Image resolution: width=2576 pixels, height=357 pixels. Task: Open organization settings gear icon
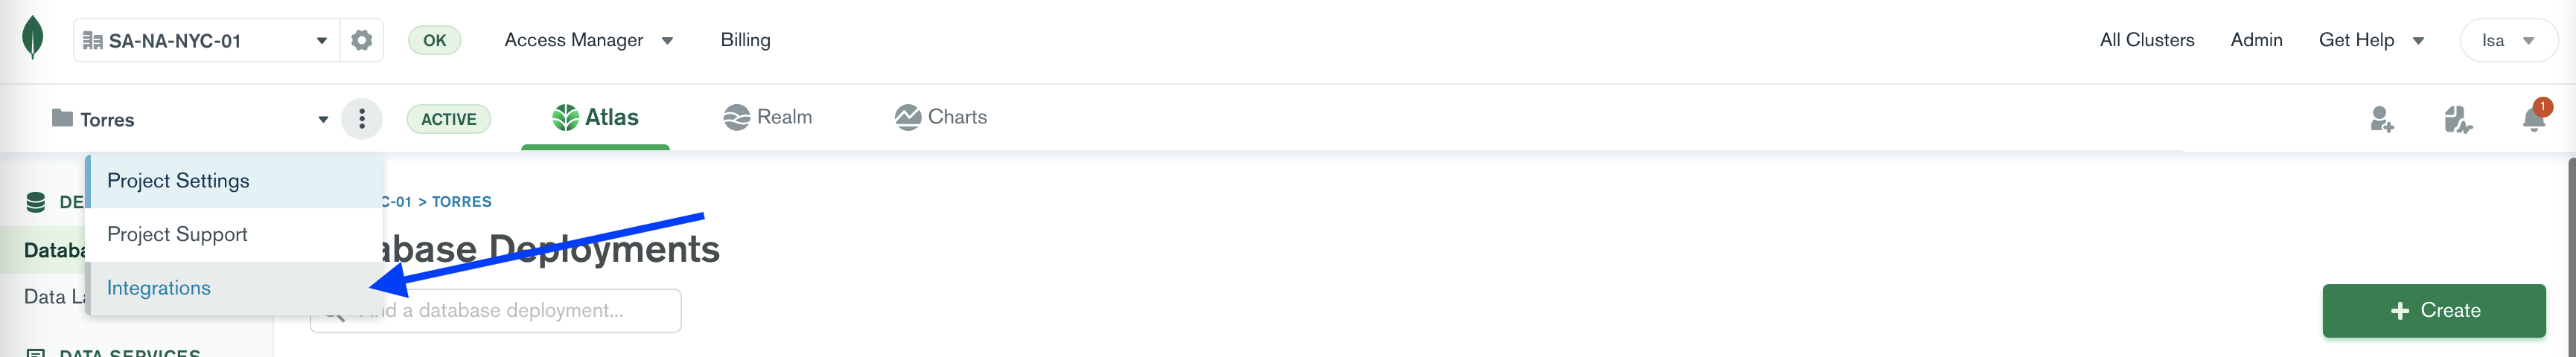point(361,40)
